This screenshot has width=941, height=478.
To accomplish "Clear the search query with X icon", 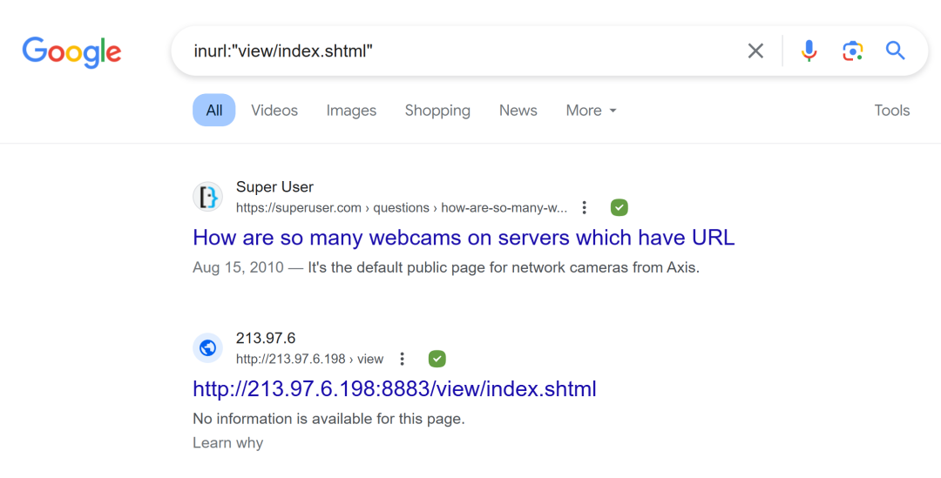I will pos(755,51).
